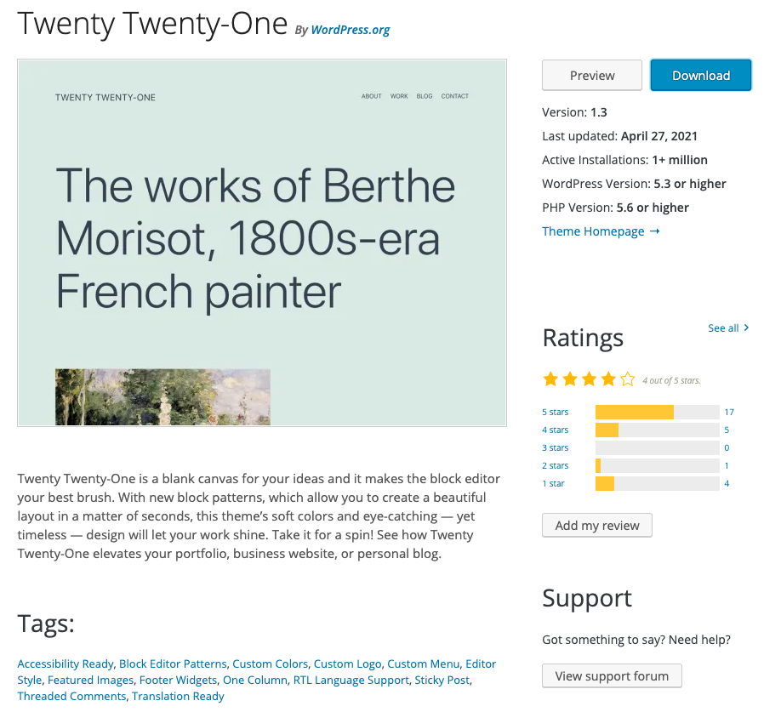The image size is (781, 712).
Task: Click the 5 stars rating row link
Action: (x=556, y=412)
